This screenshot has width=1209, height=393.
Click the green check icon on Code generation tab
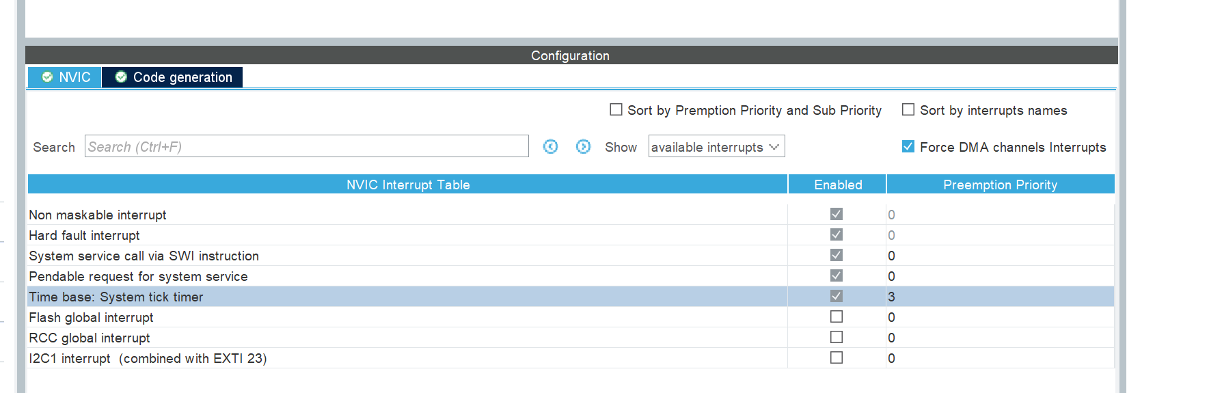121,77
